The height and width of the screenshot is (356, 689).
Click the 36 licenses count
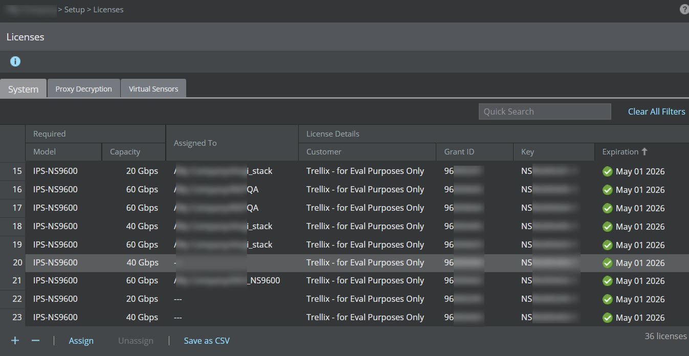pos(665,336)
